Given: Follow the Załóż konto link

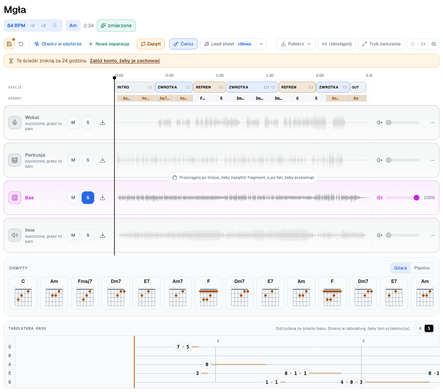Looking at the screenshot, I should tap(125, 61).
